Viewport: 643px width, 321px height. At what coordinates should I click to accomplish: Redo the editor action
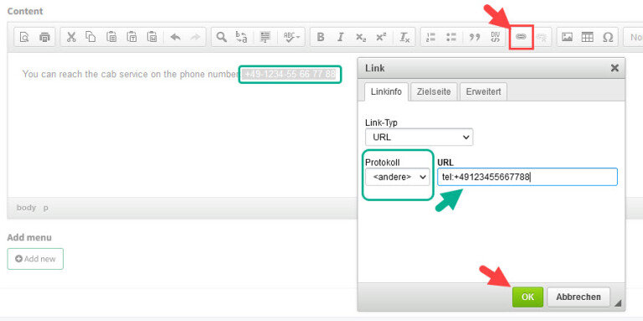(x=195, y=38)
